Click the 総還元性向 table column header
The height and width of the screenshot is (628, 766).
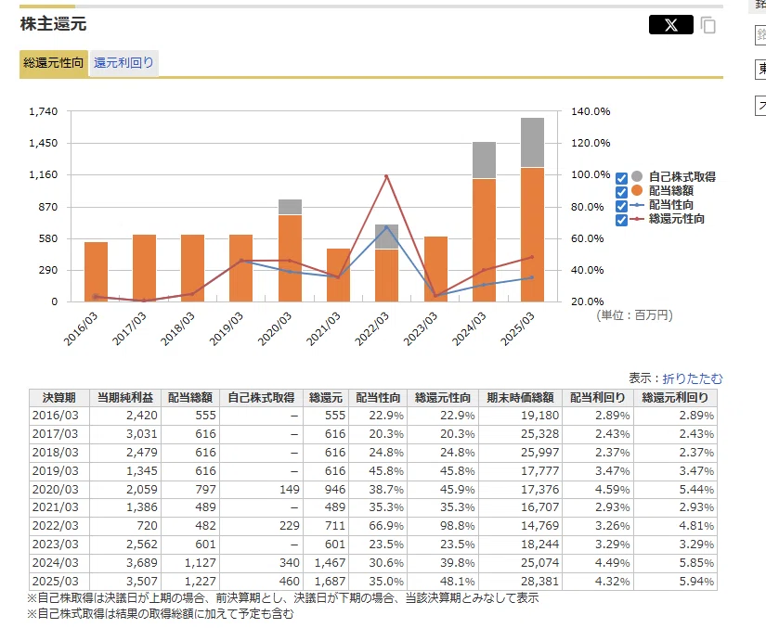click(x=443, y=398)
